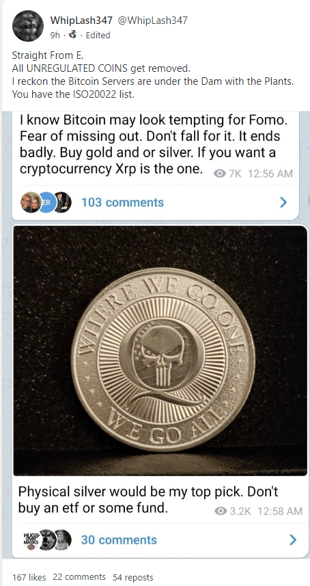Screen dimensions: 310x586
Task: View the 54 reposts list
Action: (x=132, y=577)
